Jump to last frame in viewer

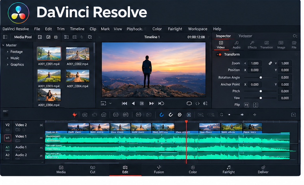(152, 103)
